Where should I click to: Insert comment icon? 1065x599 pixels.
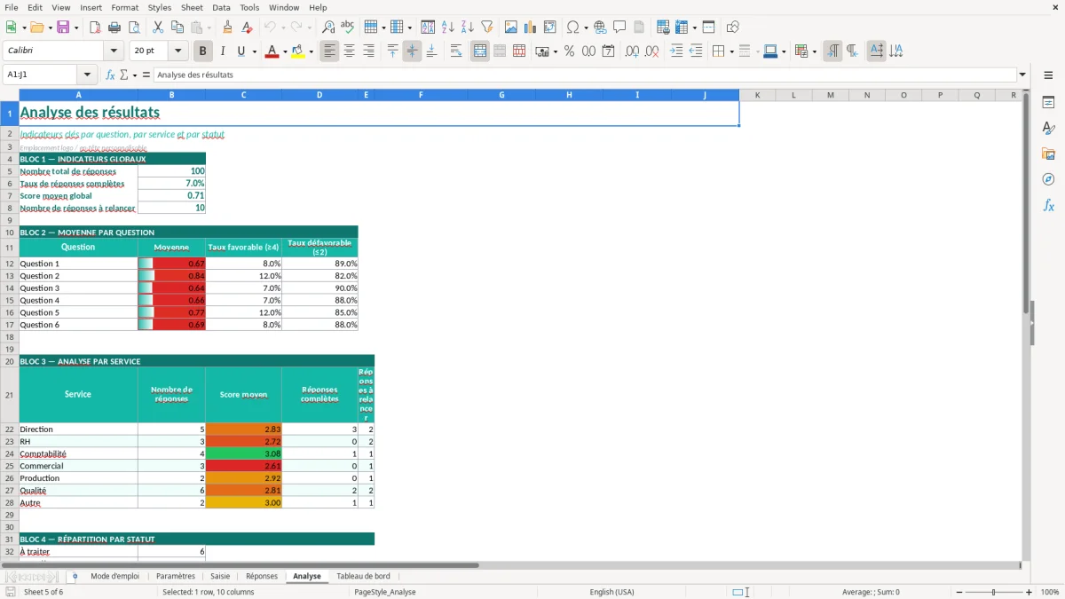pos(619,28)
